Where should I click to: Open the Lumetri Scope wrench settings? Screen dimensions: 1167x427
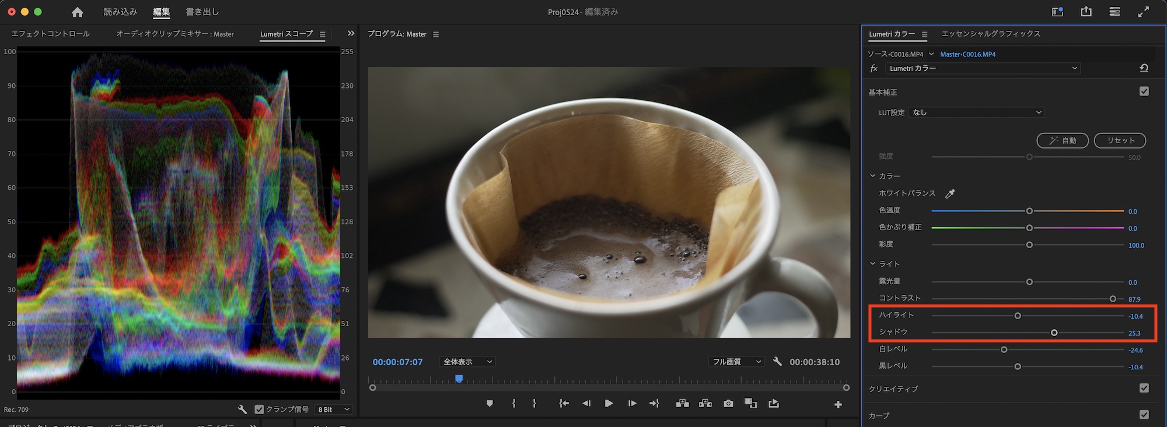click(242, 410)
